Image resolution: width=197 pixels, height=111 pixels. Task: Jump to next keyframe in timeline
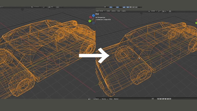coord(168,99)
